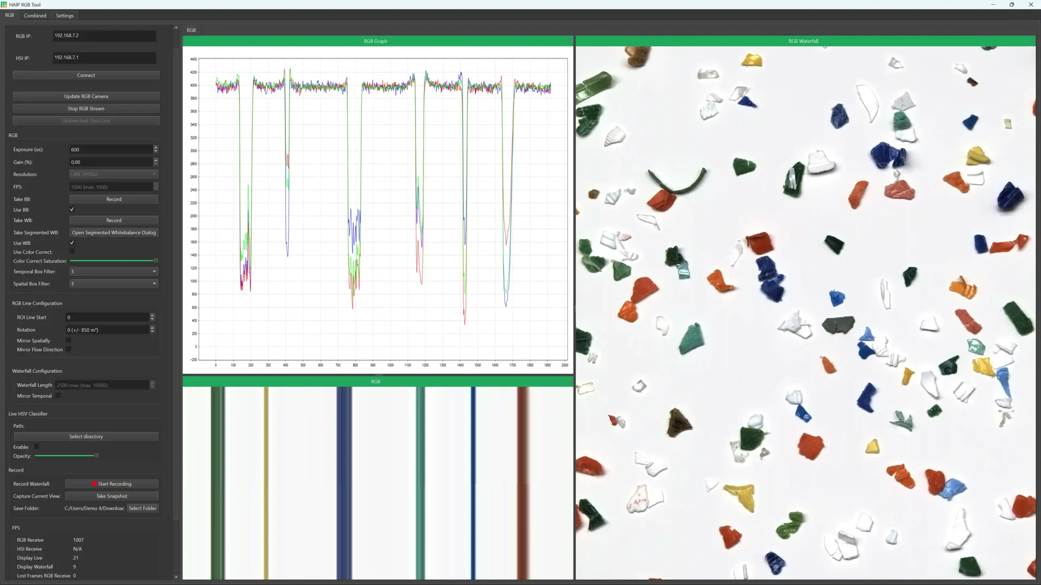Switch to the Combined tab

point(35,15)
